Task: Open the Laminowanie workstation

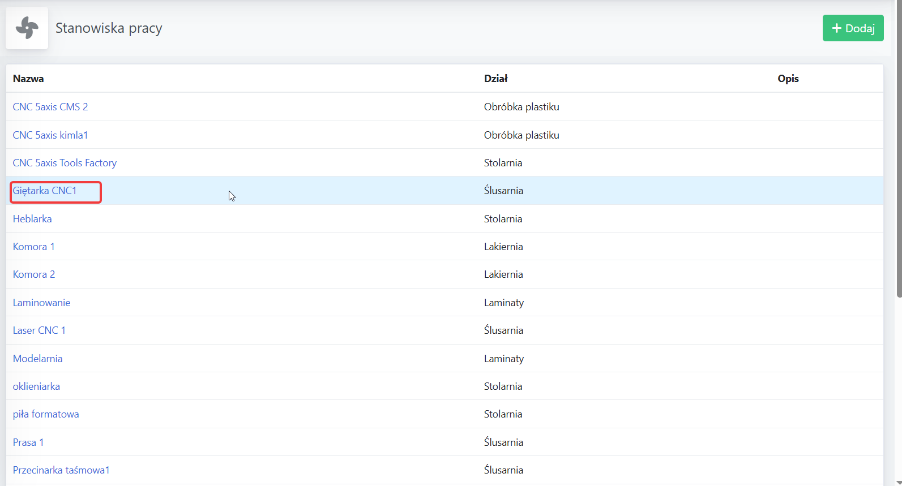Action: click(x=42, y=303)
